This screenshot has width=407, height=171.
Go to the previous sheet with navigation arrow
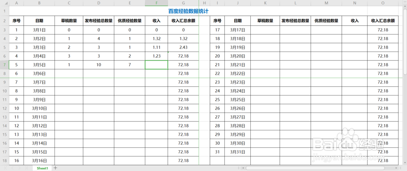coord(13,168)
